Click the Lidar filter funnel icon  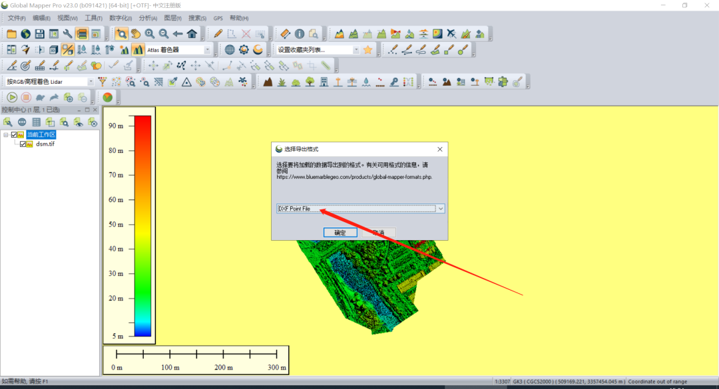[103, 82]
